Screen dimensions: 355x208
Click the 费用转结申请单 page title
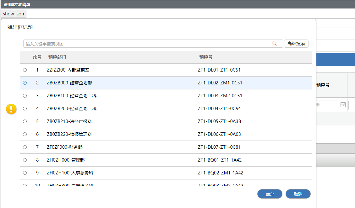click(x=17, y=4)
